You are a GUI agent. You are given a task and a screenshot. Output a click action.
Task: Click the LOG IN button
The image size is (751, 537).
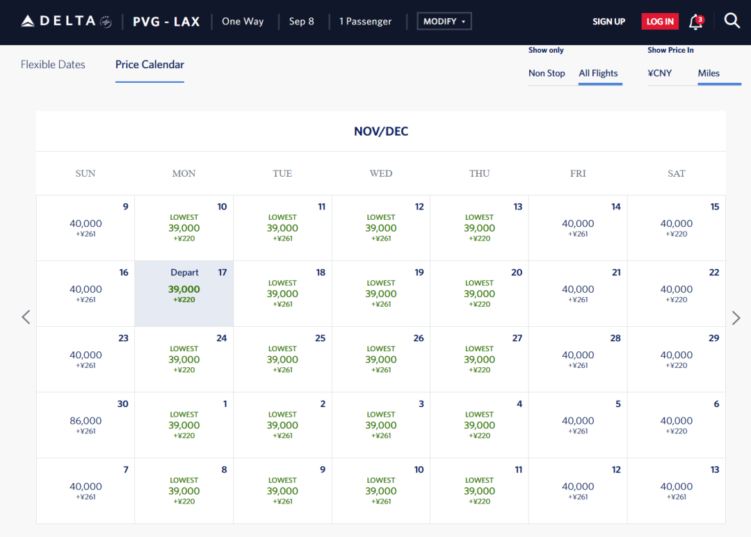[660, 22]
